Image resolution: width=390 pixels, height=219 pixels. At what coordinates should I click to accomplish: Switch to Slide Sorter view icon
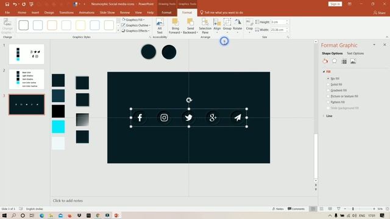[322, 209]
